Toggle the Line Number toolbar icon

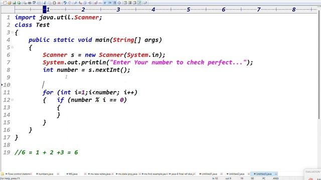point(115,3)
